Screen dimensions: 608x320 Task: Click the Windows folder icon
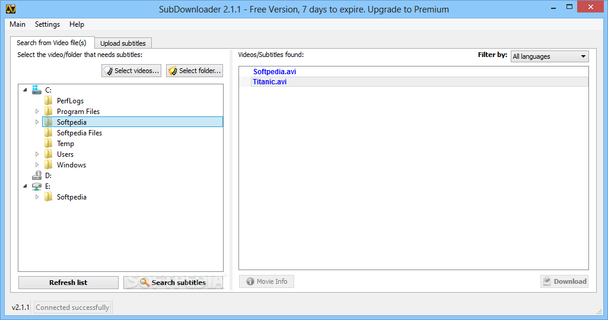click(48, 165)
